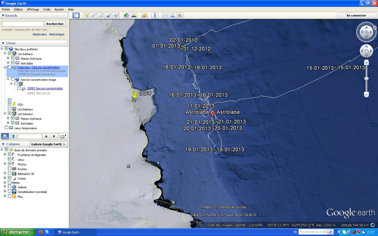
Task: Click the zoom out minus button
Action: click(366, 94)
